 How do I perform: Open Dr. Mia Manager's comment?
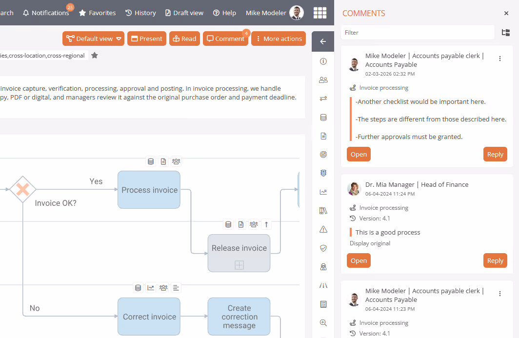(359, 260)
